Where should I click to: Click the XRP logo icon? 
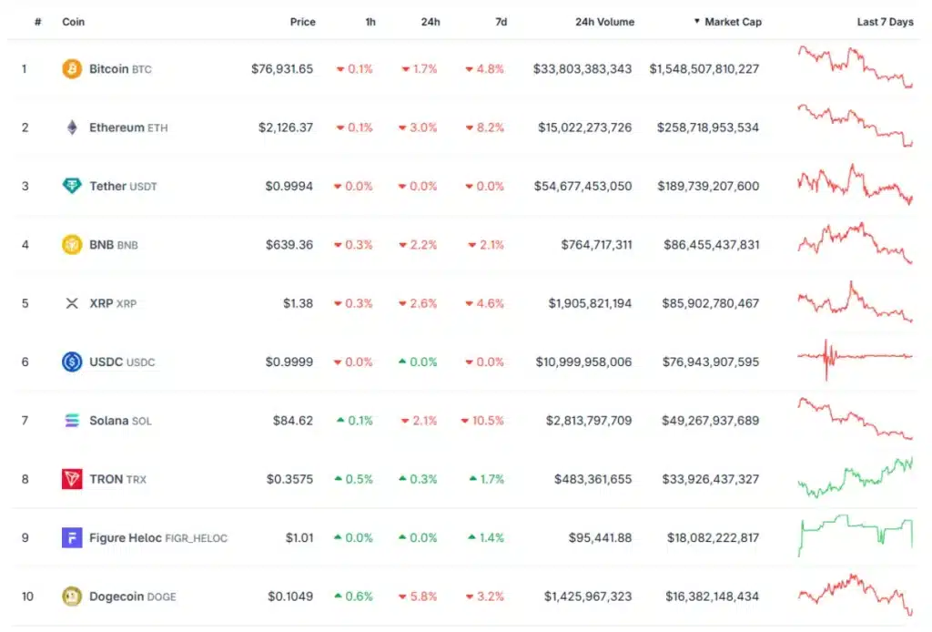click(x=72, y=303)
